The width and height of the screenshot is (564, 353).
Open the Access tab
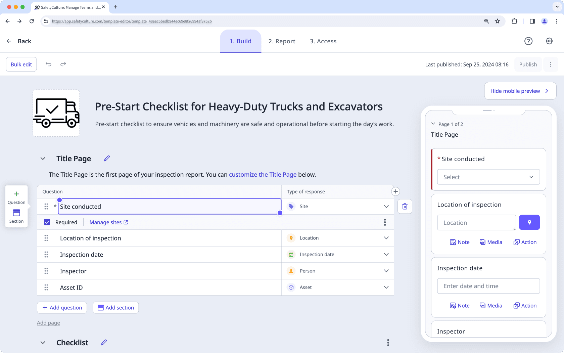323,41
